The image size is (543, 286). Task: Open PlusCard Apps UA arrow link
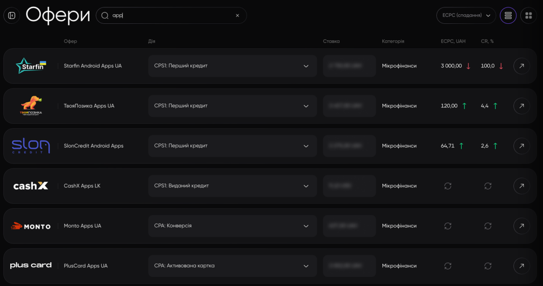pos(522,266)
